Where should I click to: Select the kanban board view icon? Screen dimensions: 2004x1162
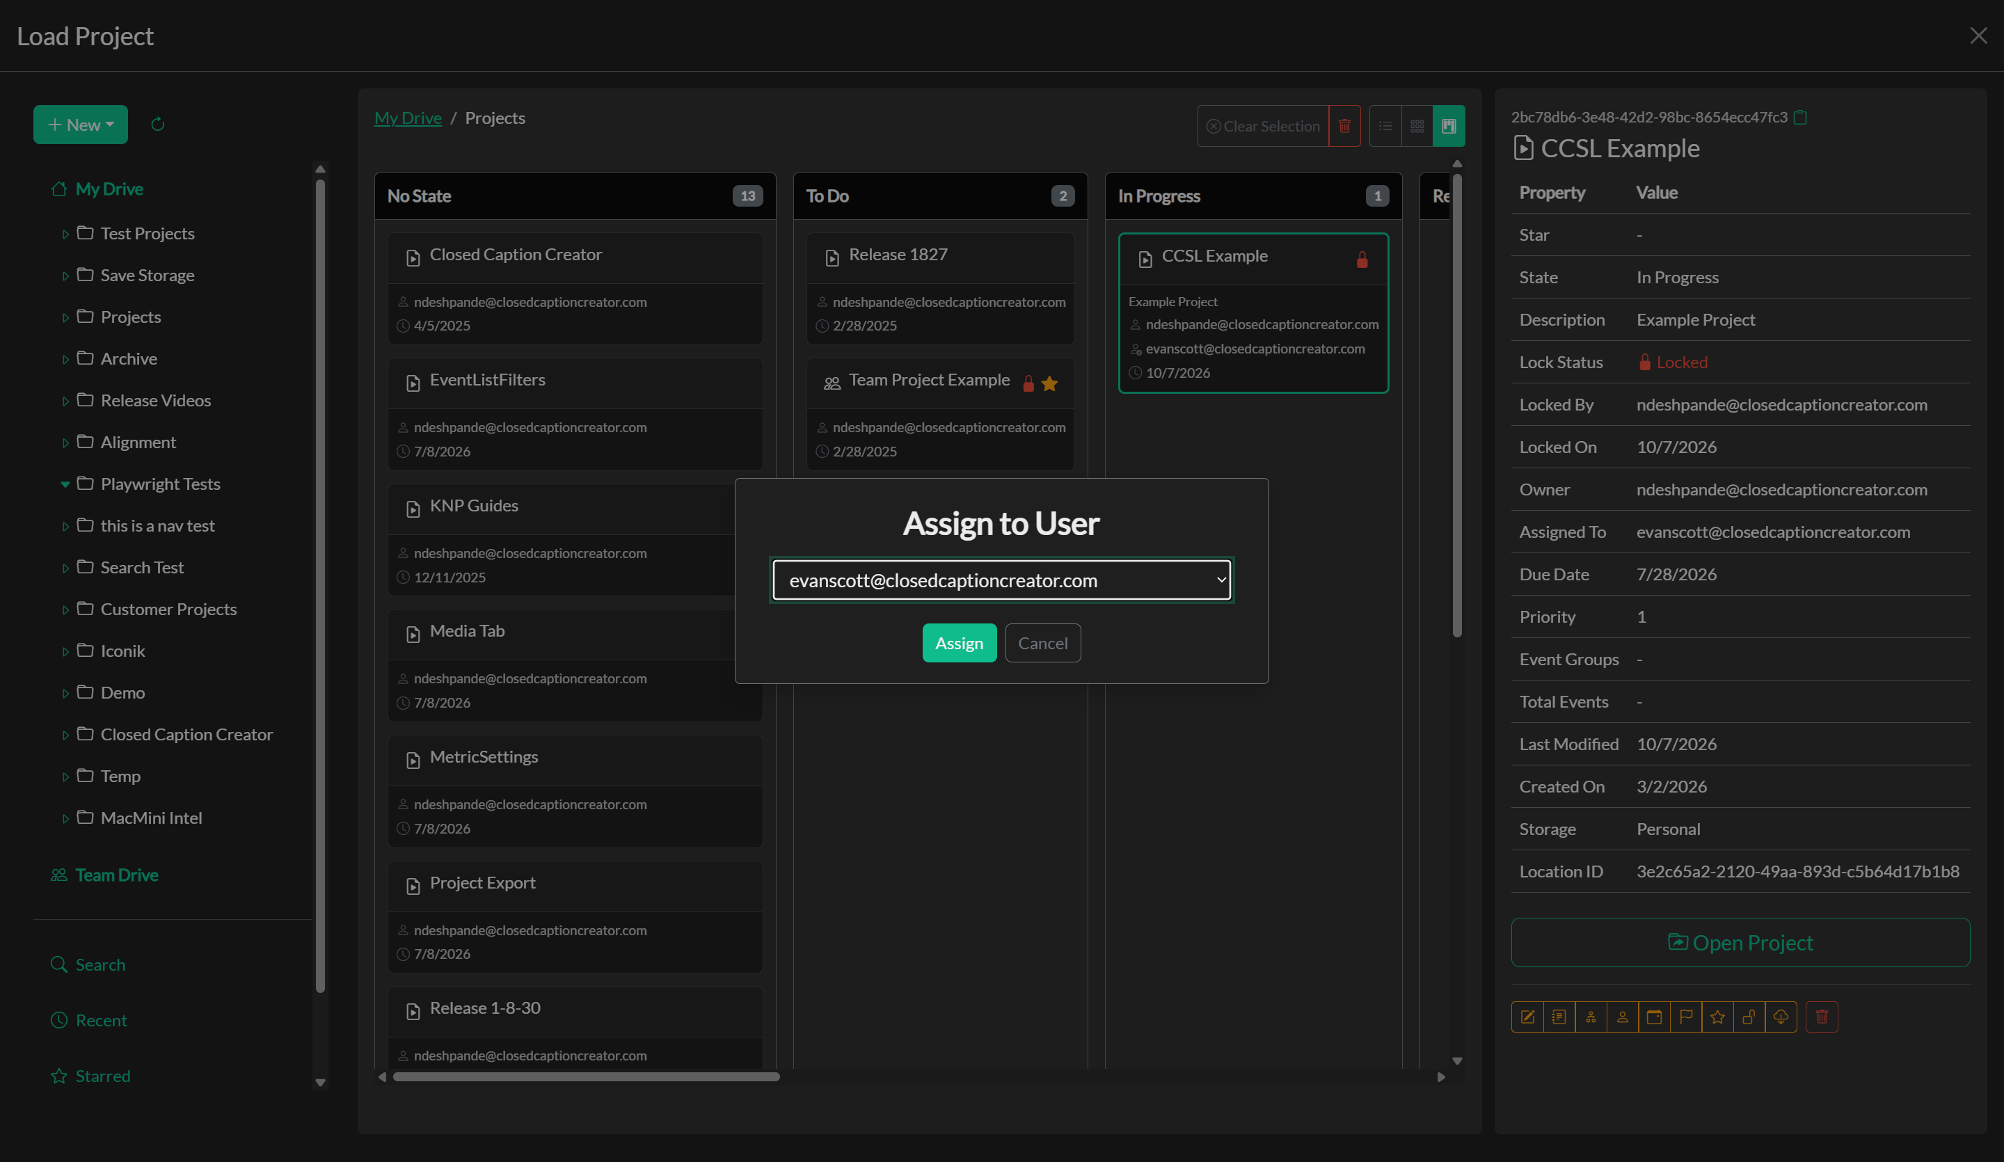click(1449, 126)
